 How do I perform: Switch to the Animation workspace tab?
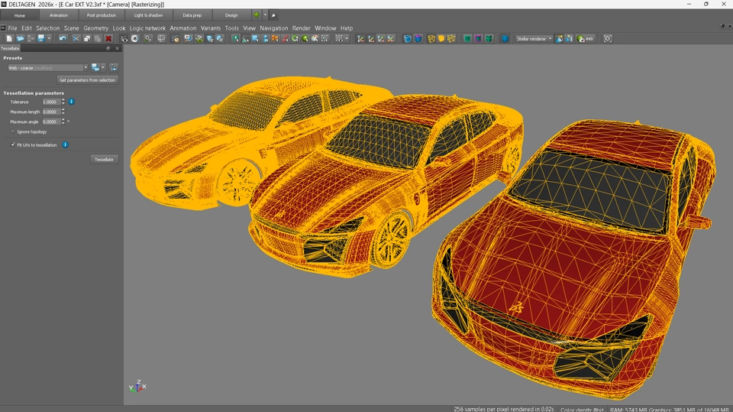click(59, 15)
